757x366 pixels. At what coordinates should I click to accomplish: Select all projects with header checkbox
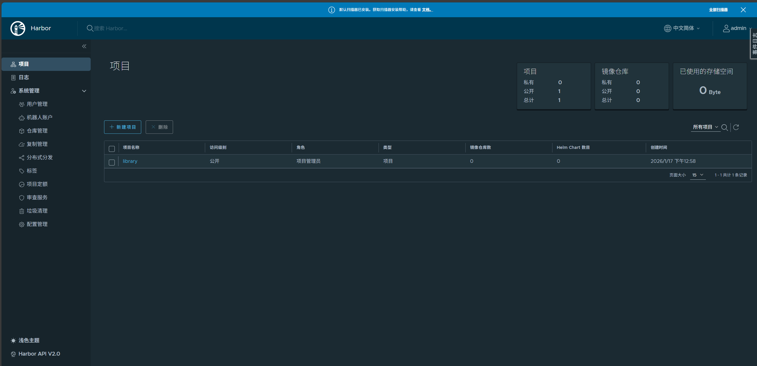click(x=112, y=149)
